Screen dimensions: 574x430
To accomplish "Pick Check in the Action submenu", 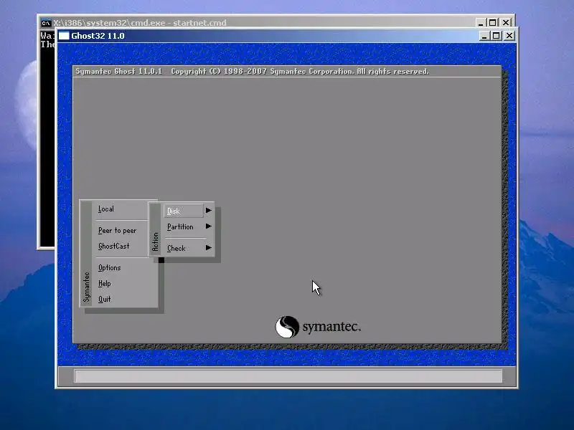I will pyautogui.click(x=177, y=248).
